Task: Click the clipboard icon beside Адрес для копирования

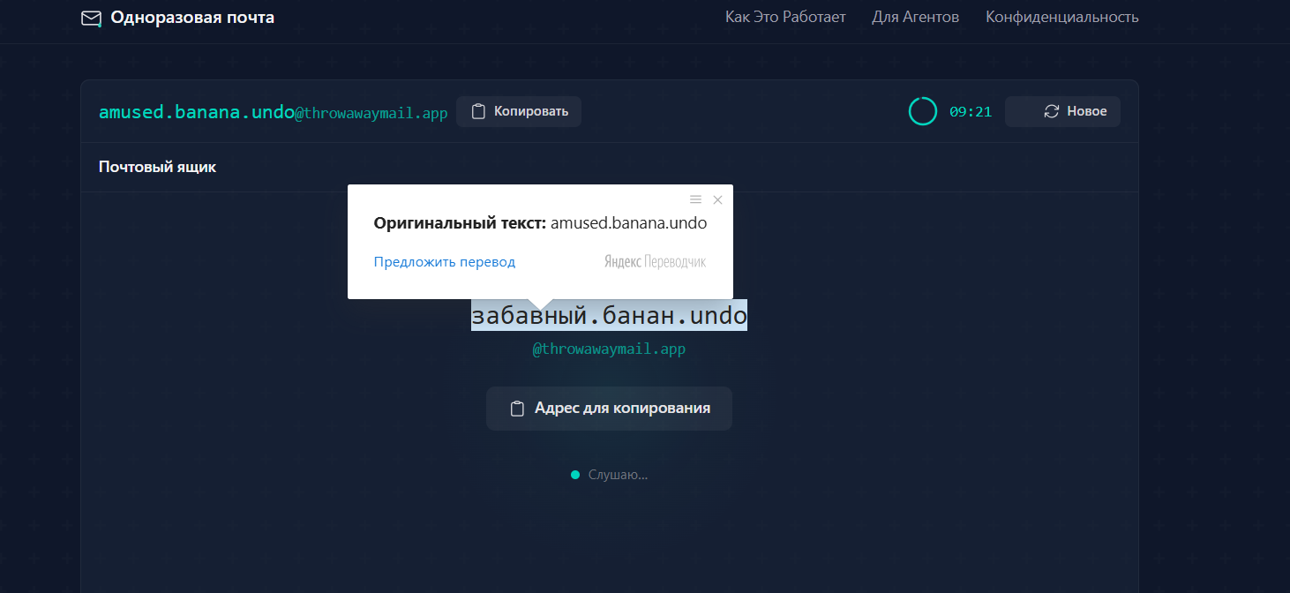Action: pyautogui.click(x=516, y=408)
